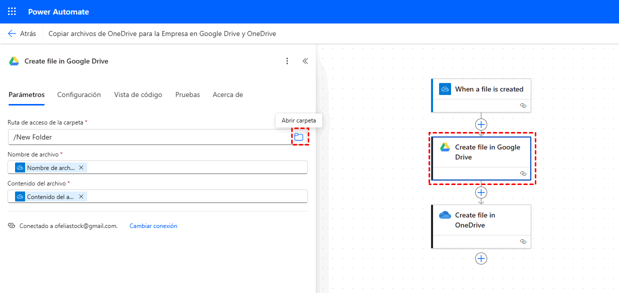Click the Contenido del a... dynamic token
Viewport: 619px width, 293px height.
pos(51,196)
